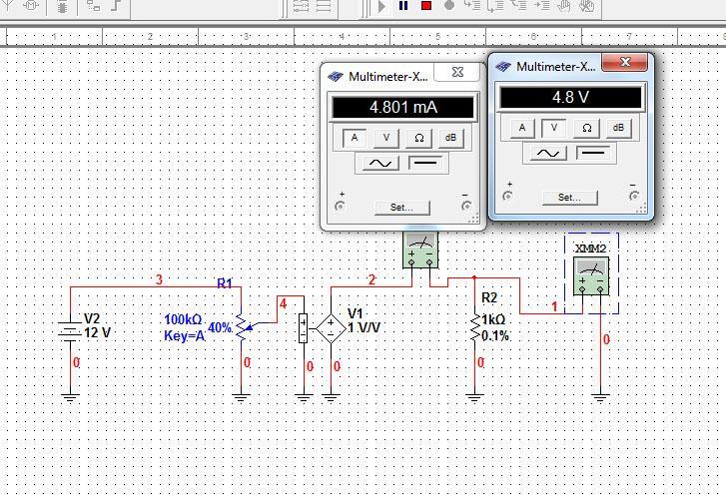Screen dimensions: 726x496
Task: Click the Step Out debug icon
Action: [x=518, y=5]
